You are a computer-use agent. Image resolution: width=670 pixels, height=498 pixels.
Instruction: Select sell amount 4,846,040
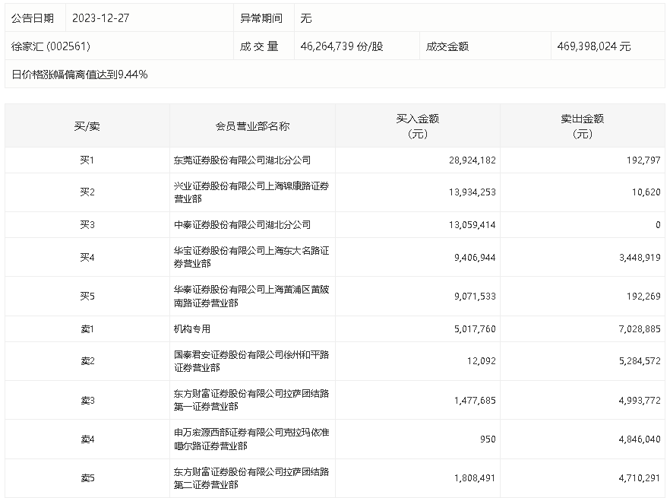click(640, 439)
